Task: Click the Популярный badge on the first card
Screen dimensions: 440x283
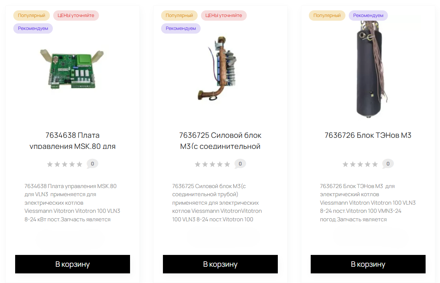Action: tap(32, 16)
